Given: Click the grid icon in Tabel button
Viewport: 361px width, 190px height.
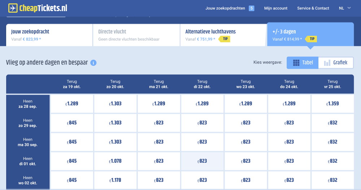Looking at the screenshot, I should point(296,62).
